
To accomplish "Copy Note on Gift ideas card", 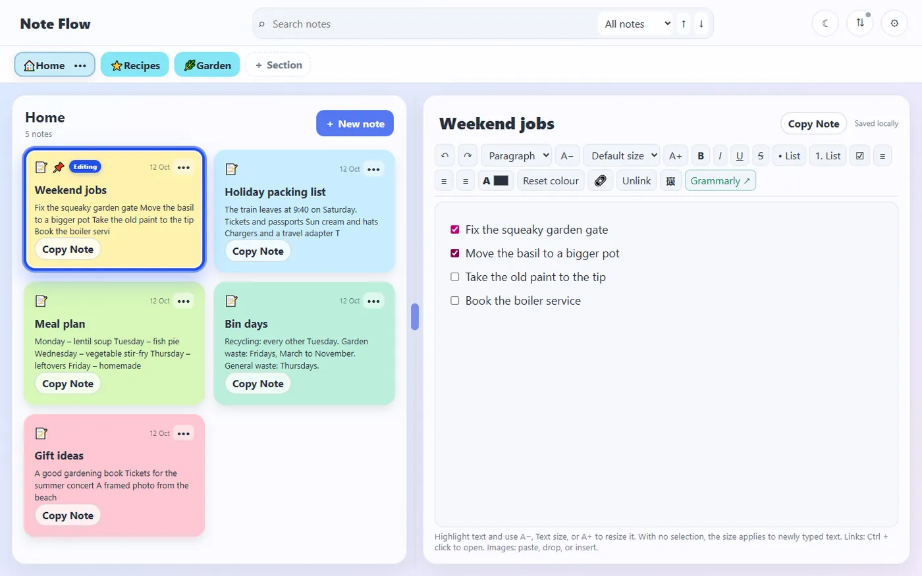I will tap(68, 515).
